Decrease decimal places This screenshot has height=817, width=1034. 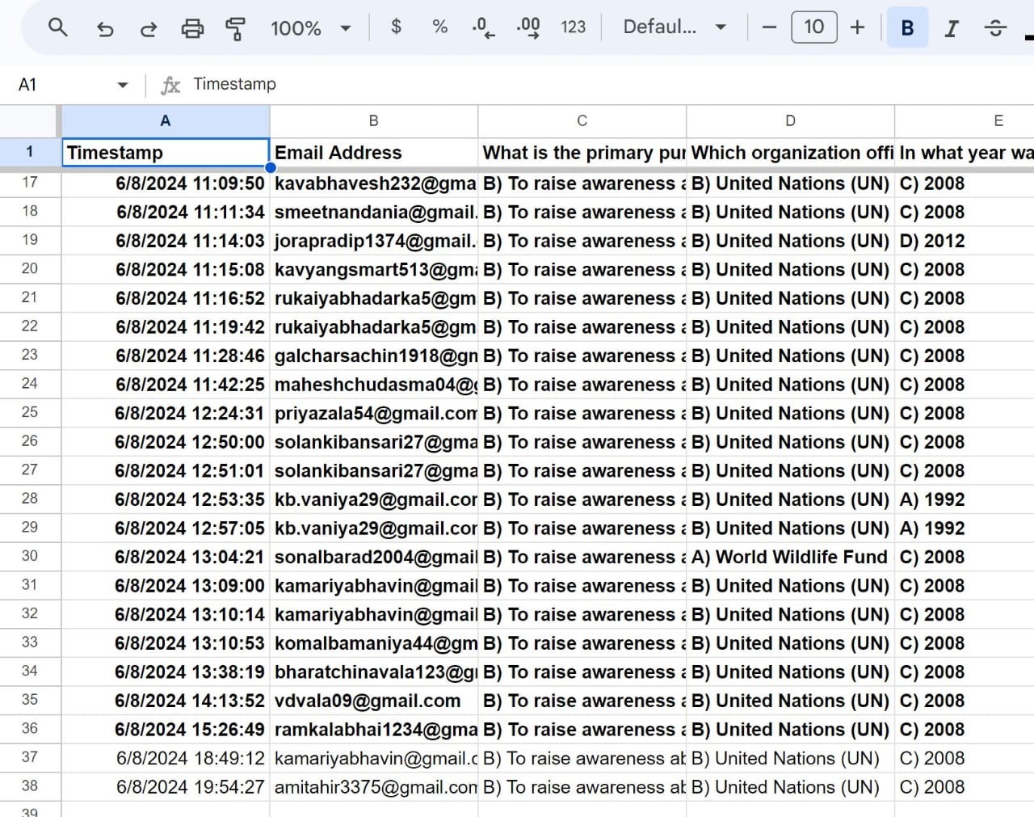[x=483, y=27]
